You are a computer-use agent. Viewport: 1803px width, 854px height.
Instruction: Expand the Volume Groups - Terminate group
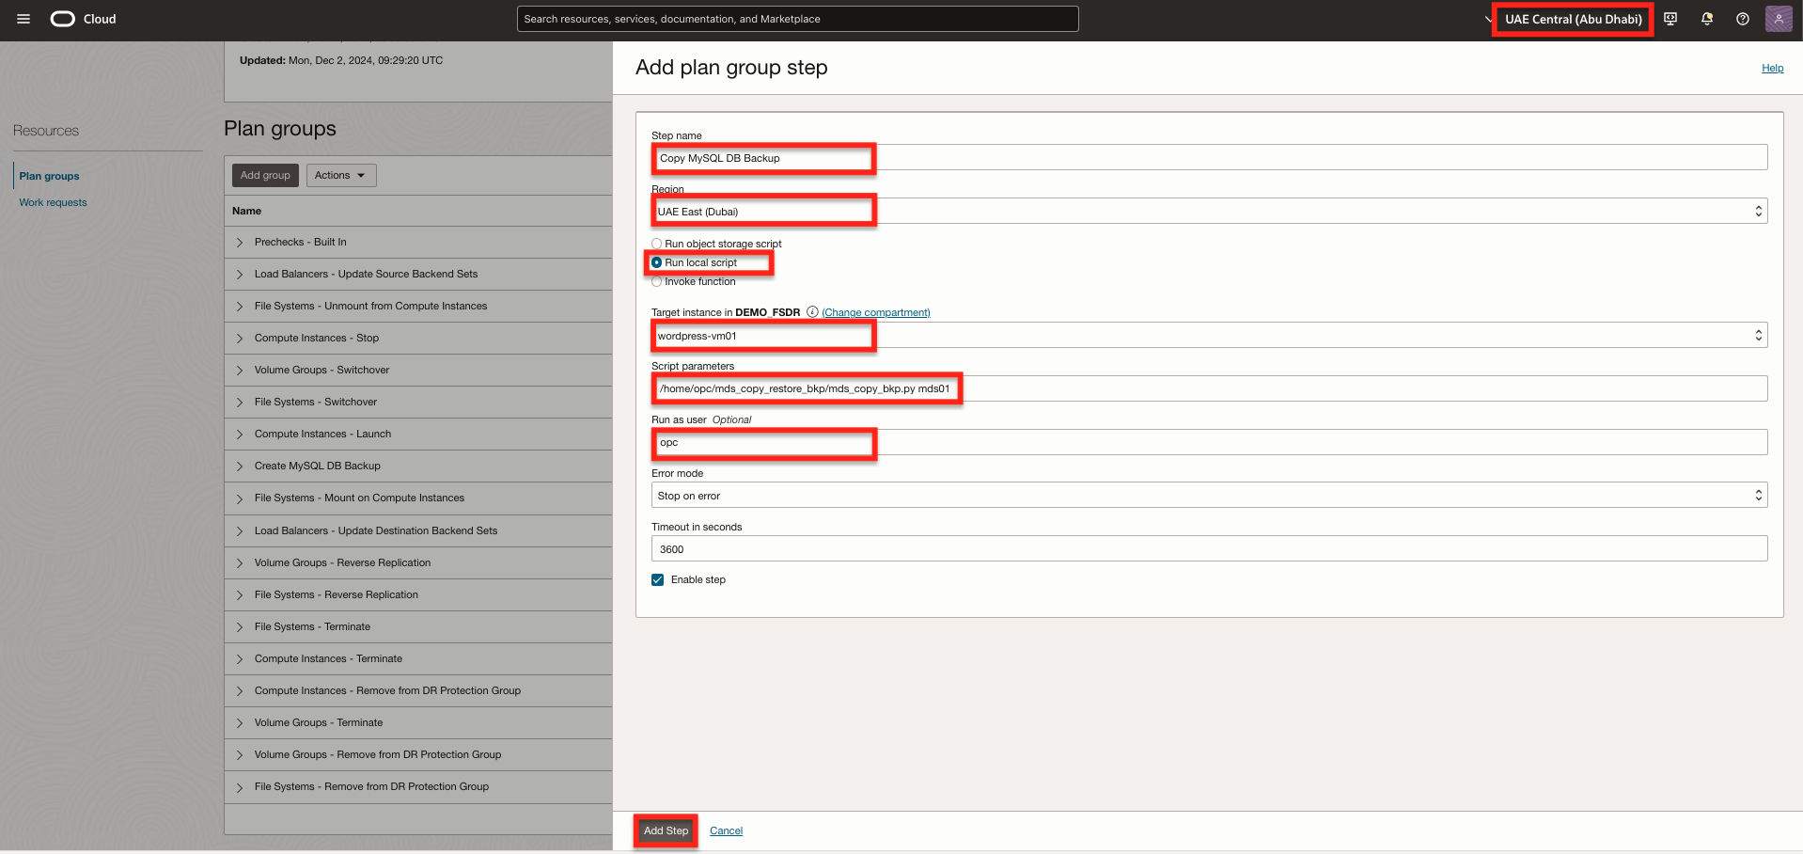240,723
